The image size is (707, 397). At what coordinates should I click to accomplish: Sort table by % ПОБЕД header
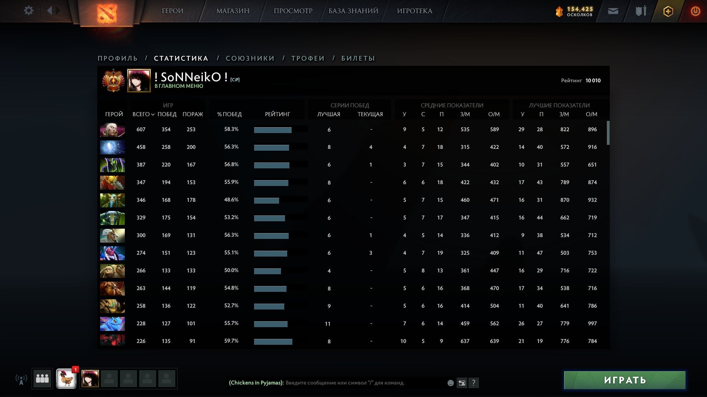tap(229, 114)
